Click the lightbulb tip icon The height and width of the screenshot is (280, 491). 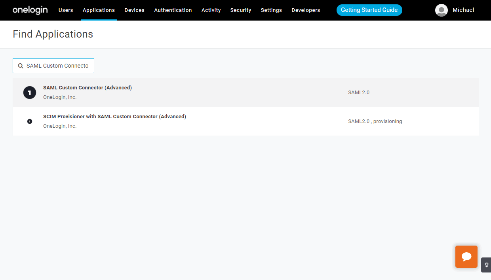coord(486,265)
